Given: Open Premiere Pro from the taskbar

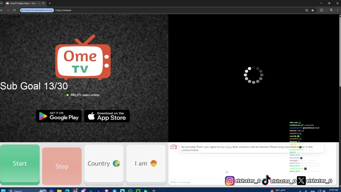Looking at the screenshot, I should pyautogui.click(x=99, y=191).
